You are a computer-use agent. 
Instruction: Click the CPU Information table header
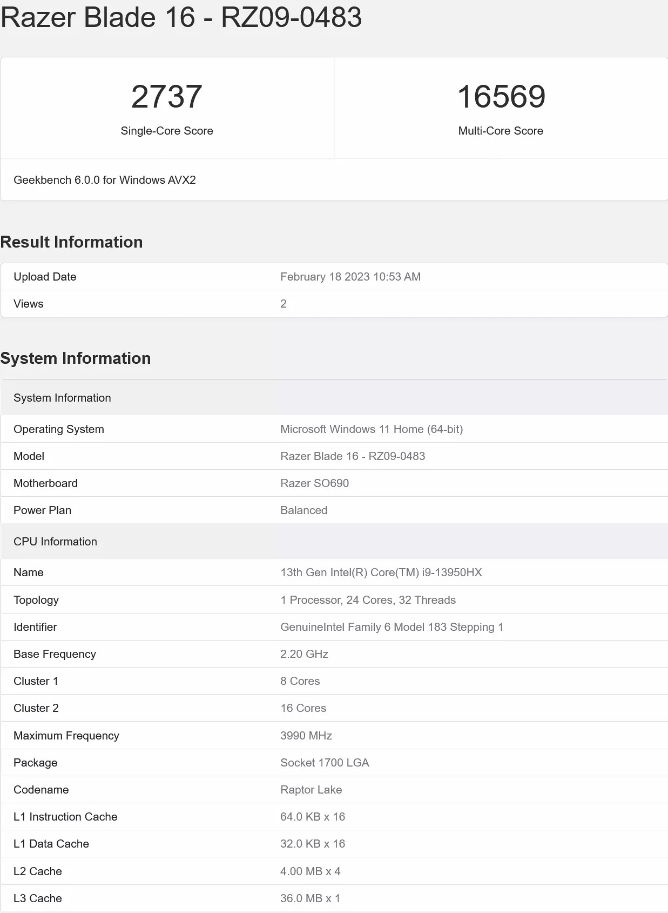click(x=55, y=542)
